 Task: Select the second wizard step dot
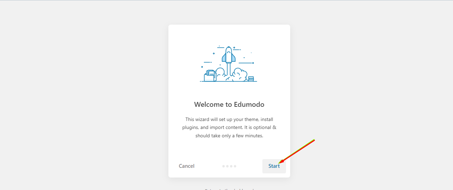coord(228,166)
